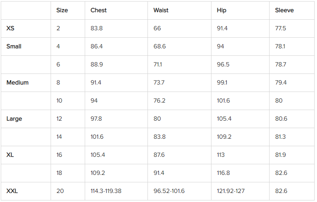This screenshot has width=317, height=202.
Task: Click the Waist column header
Action: 161,10
